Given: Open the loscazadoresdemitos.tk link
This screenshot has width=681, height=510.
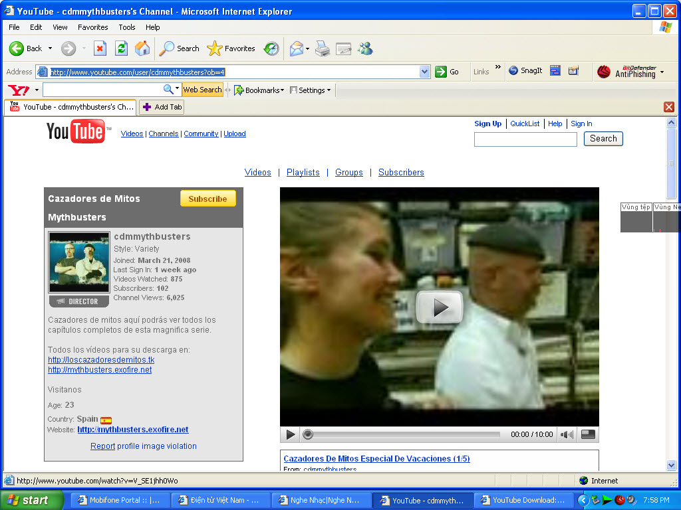Looking at the screenshot, I should point(101,360).
